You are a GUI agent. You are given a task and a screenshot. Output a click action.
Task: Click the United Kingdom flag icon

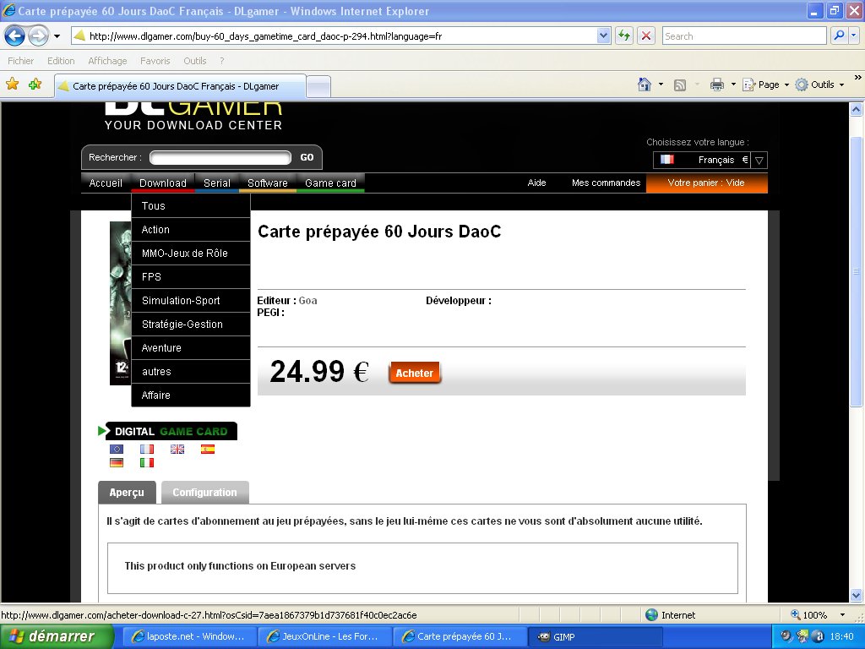pos(177,450)
